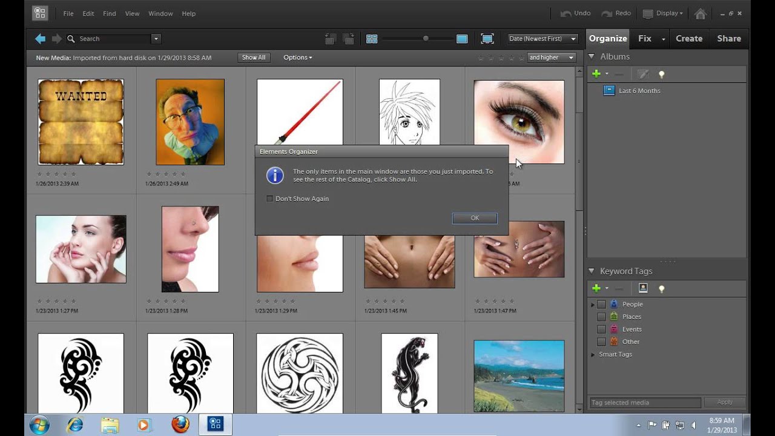Switch to single photo view icon

click(462, 39)
